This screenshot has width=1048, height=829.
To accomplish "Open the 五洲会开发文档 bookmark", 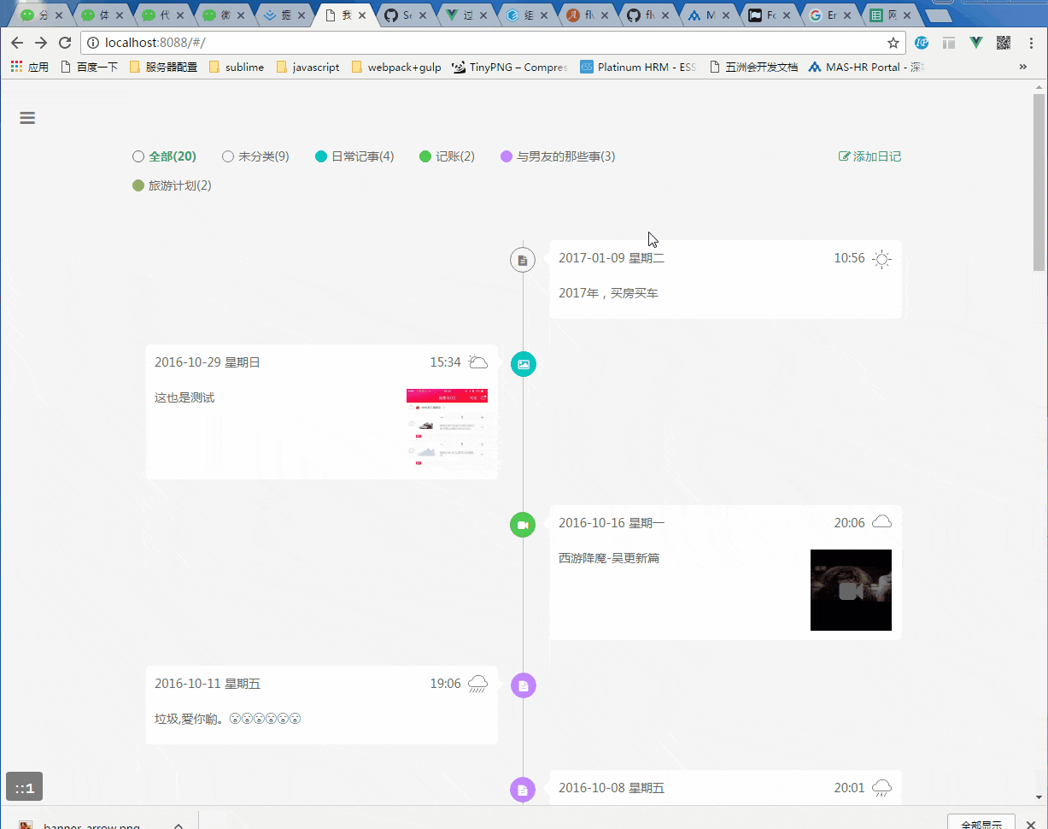I will point(754,67).
